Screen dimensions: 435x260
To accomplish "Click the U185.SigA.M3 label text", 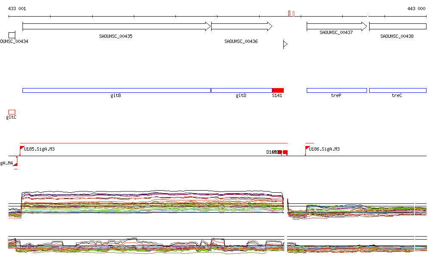I will click(39, 149).
